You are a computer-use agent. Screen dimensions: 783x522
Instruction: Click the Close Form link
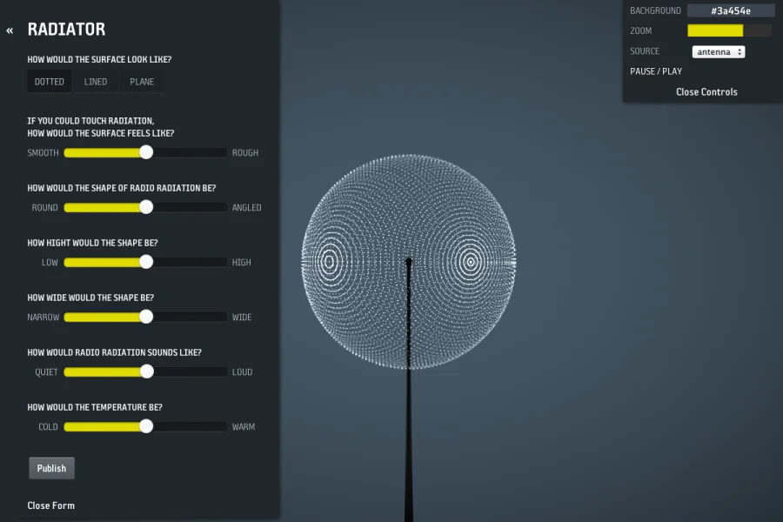click(51, 505)
